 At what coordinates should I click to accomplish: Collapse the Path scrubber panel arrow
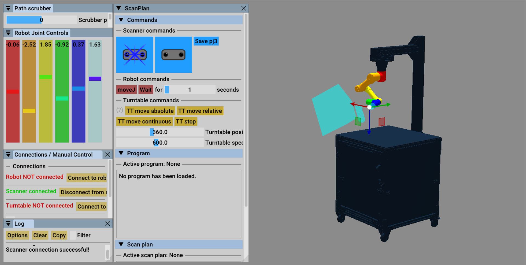click(8, 8)
